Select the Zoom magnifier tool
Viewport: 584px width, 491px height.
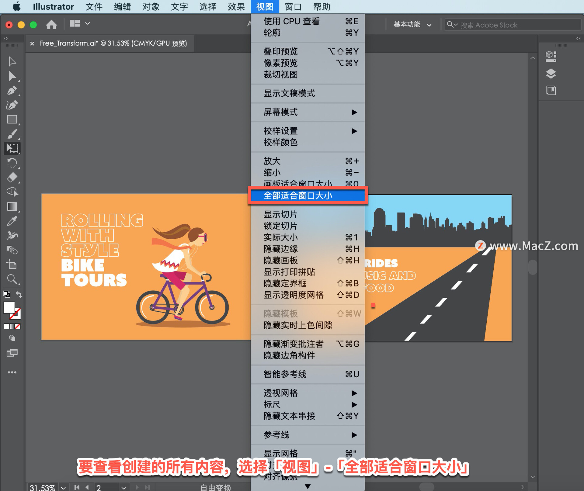pyautogui.click(x=12, y=279)
